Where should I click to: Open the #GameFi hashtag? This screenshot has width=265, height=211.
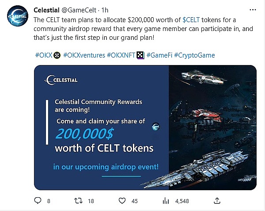(159, 55)
